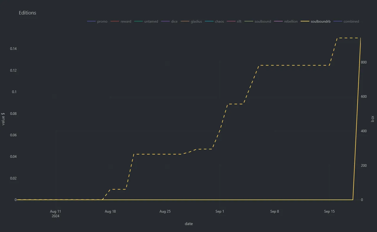Click the Aug 25 axis tick label
Image resolution: width=377 pixels, height=232 pixels.
point(165,211)
